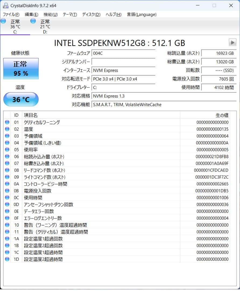Click status dot for ID 1D 設定温度2超過時間
The width and height of the screenshot is (240, 291).
click(7, 259)
